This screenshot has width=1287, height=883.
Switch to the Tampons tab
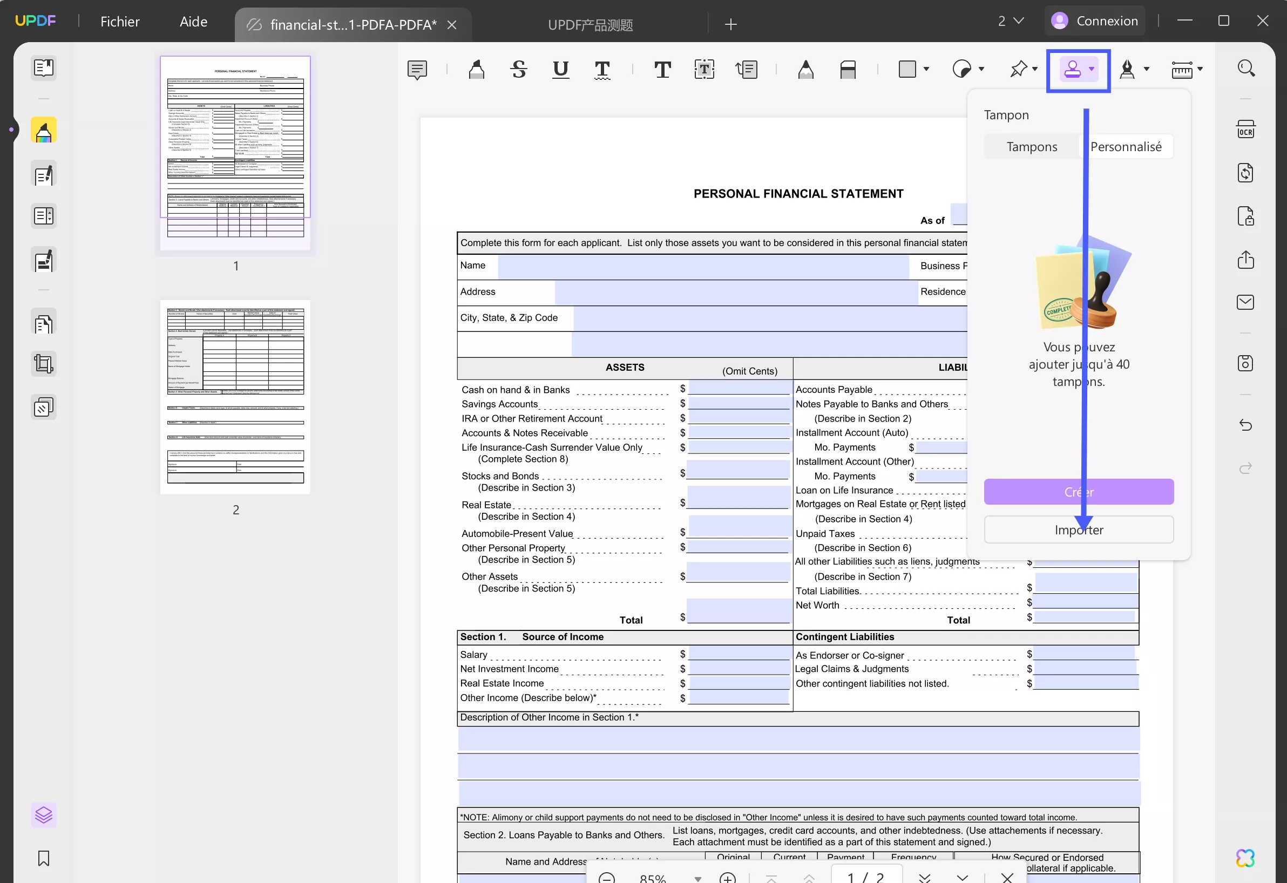pos(1031,147)
